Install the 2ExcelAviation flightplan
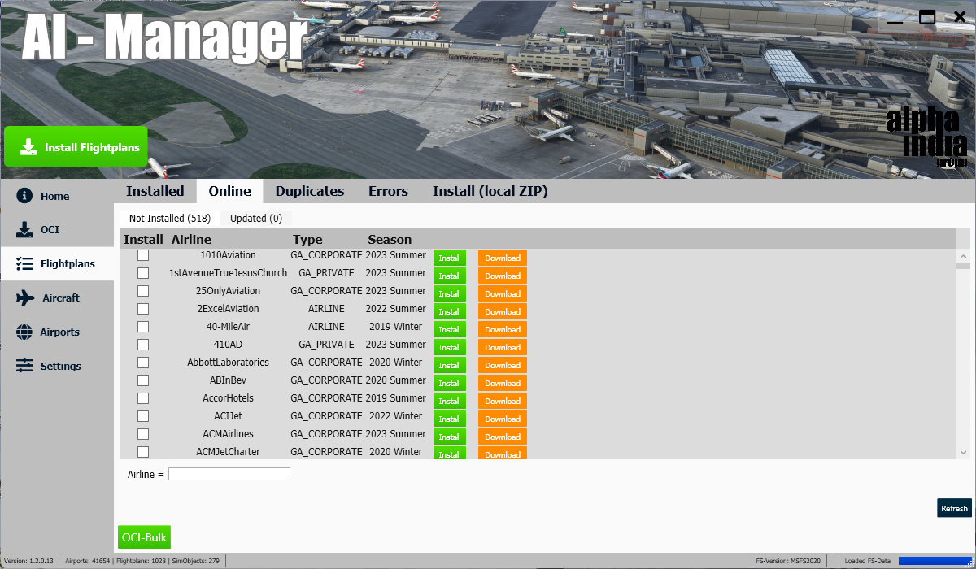Image resolution: width=976 pixels, height=569 pixels. [x=450, y=311]
